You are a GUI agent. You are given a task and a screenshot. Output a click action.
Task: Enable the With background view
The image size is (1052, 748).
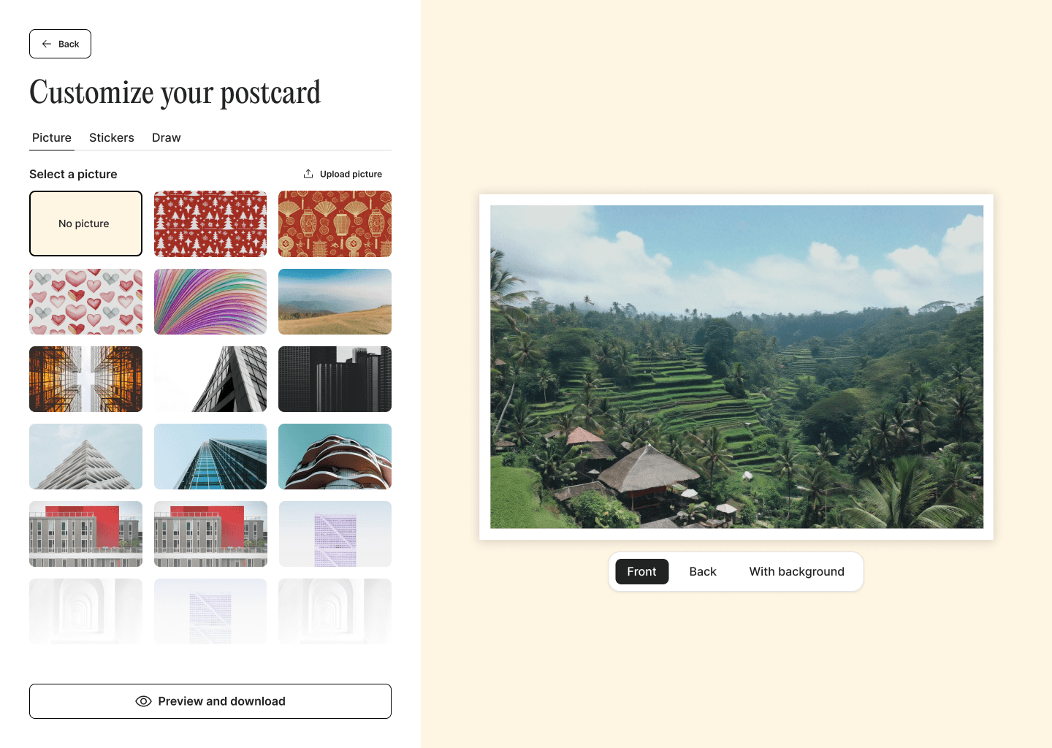click(x=796, y=571)
